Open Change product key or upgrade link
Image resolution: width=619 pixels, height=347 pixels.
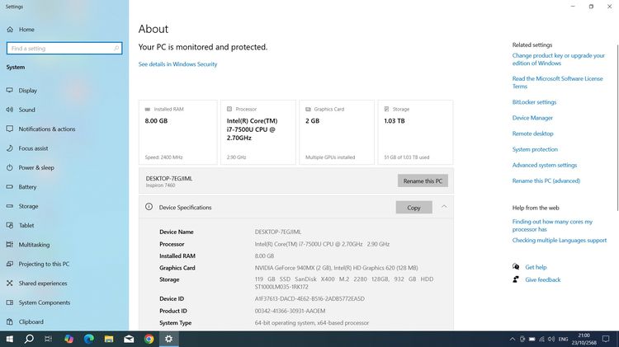[559, 59]
